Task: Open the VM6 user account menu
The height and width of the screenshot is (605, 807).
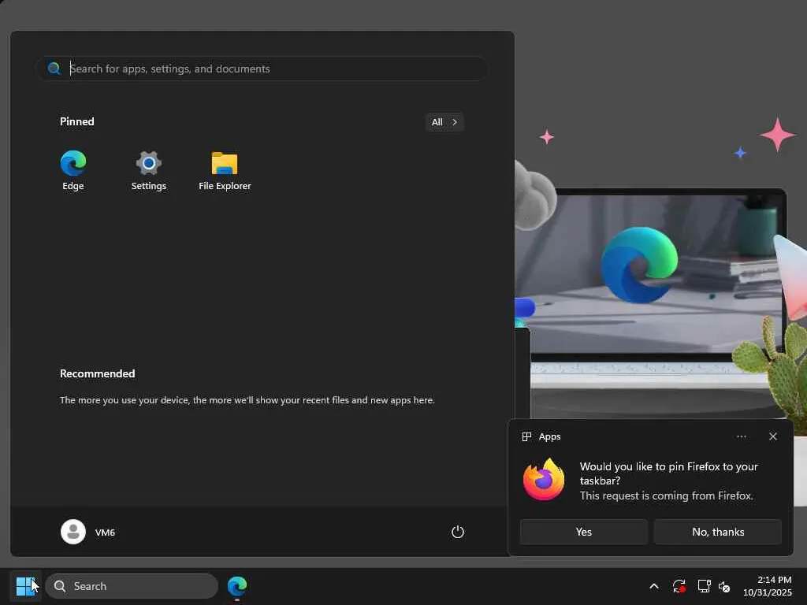Action: pos(88,532)
